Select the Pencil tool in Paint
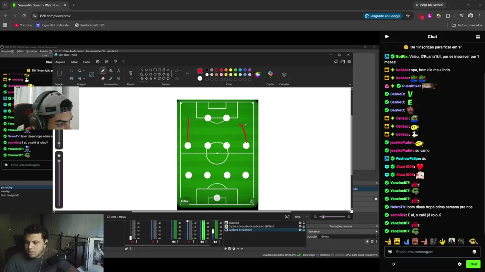The image size is (485, 272). point(103,71)
